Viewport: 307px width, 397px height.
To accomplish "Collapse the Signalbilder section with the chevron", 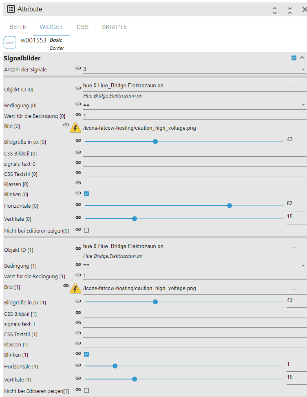I will coord(302,58).
